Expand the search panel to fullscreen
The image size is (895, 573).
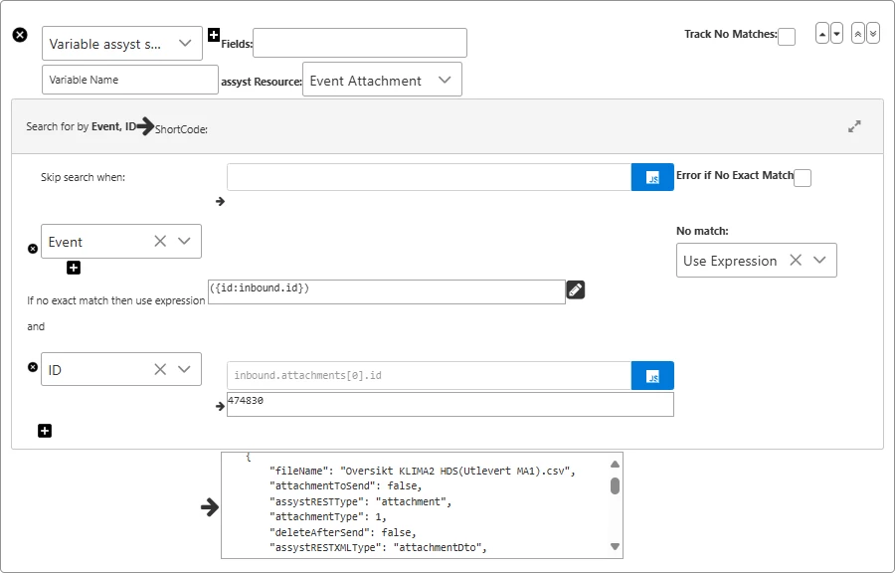(854, 126)
